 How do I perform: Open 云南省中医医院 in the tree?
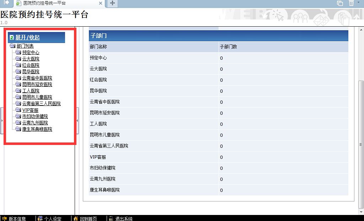point(37,78)
